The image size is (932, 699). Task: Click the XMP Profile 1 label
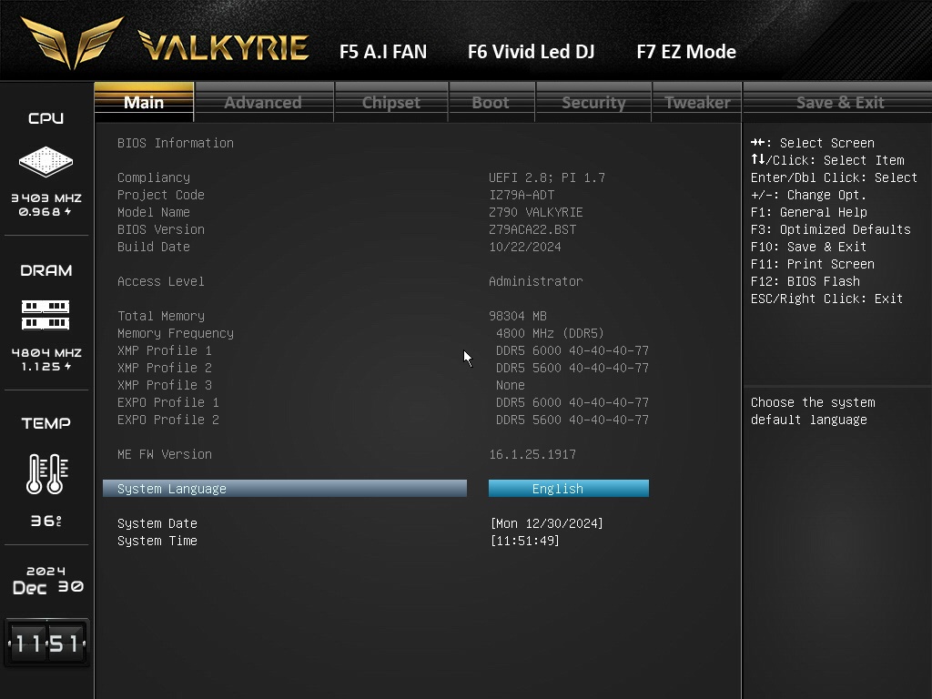pos(165,350)
